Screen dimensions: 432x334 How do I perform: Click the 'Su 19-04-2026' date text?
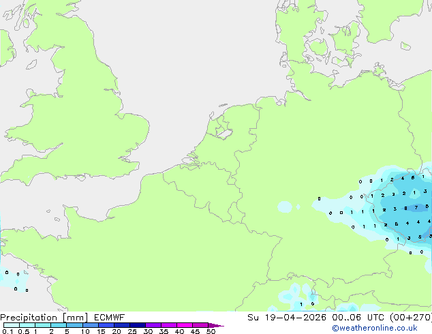pos(287,318)
